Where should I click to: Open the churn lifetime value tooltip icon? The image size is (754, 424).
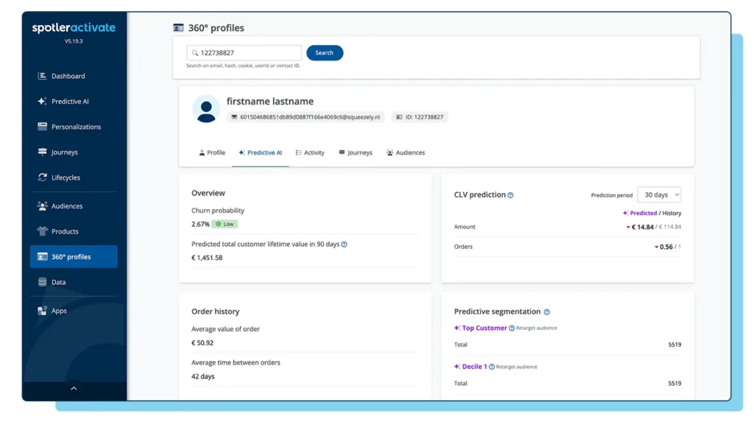point(345,244)
